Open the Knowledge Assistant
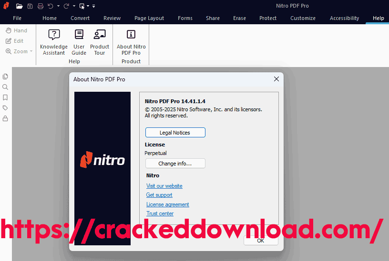The width and height of the screenshot is (389, 261). pyautogui.click(x=54, y=42)
